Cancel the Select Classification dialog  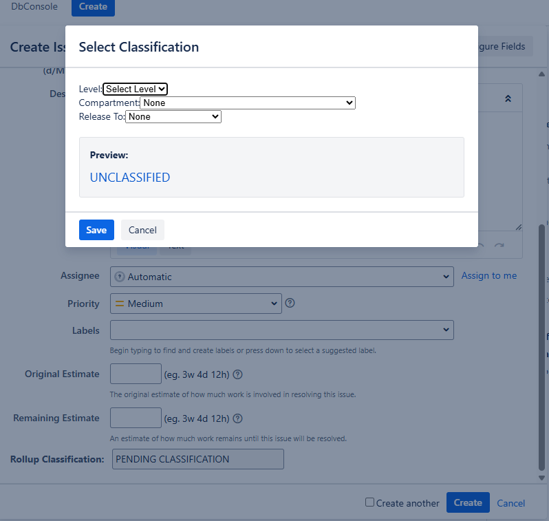[142, 230]
